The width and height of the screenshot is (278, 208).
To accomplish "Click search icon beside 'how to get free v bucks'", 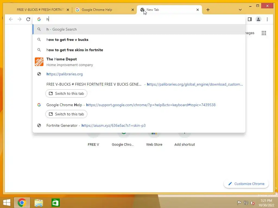I will pyautogui.click(x=39, y=40).
